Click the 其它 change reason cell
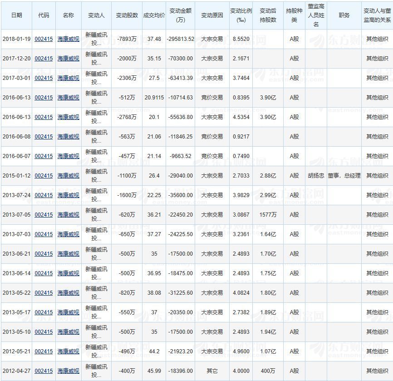Viewport: 393px width, 381px height. [x=212, y=371]
